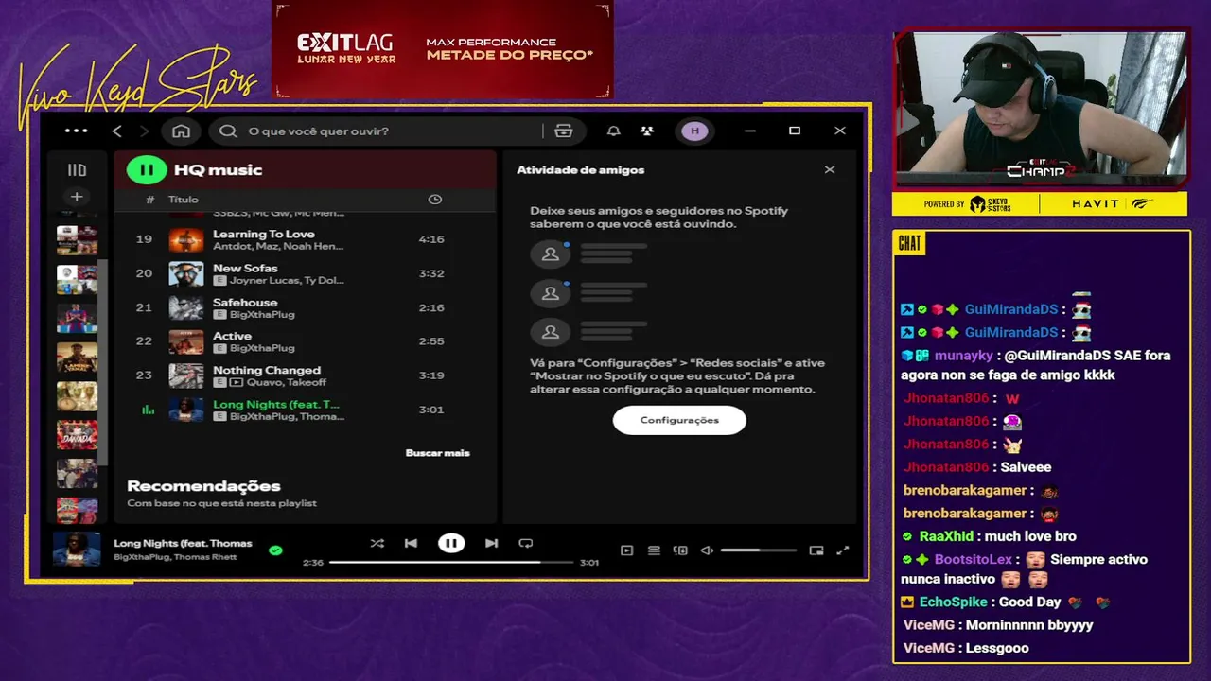Click Learning To Love album thumbnail

(186, 239)
